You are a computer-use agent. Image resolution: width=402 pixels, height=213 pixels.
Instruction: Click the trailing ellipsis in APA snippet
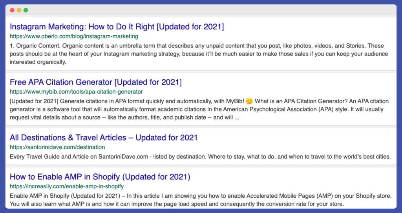237,117
